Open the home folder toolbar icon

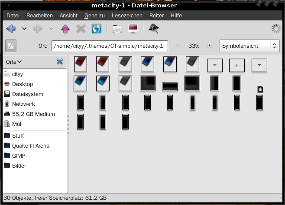click(x=117, y=29)
